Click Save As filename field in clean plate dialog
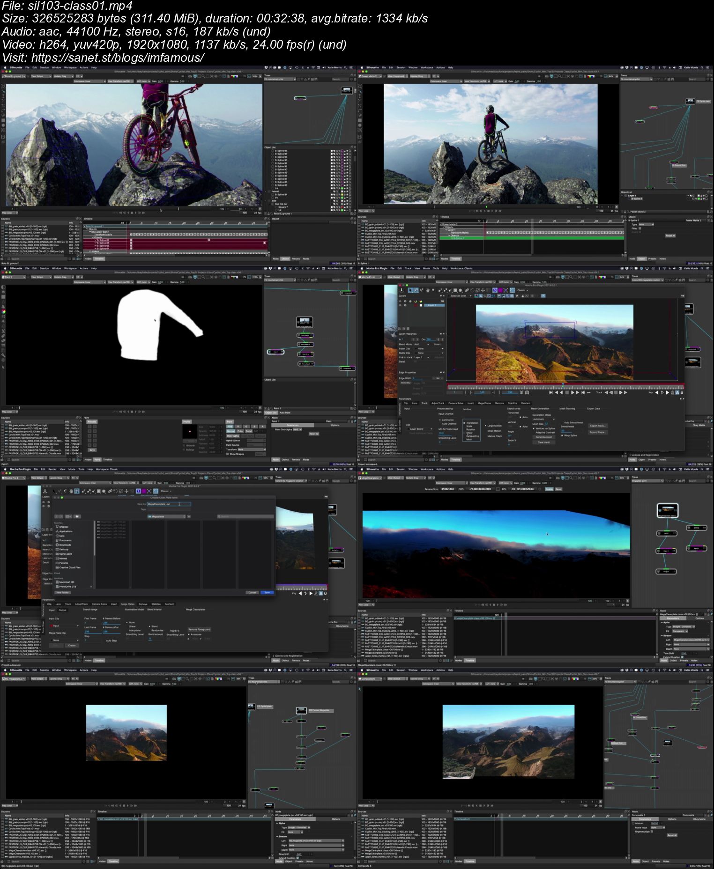 coord(169,504)
